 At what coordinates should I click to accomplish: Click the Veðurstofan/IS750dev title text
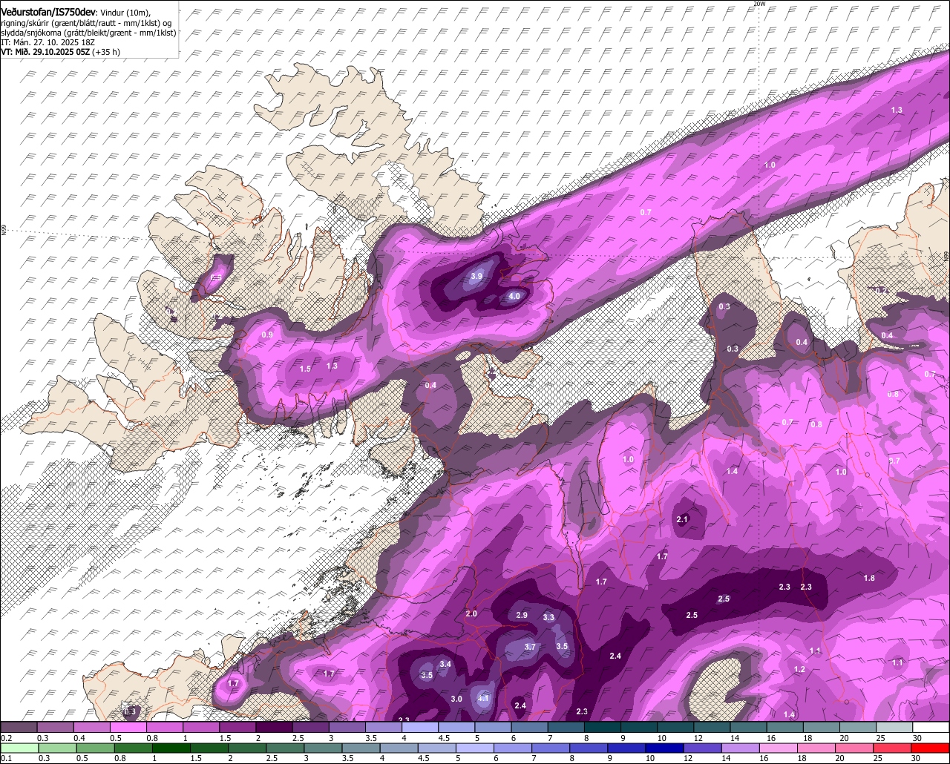click(47, 12)
